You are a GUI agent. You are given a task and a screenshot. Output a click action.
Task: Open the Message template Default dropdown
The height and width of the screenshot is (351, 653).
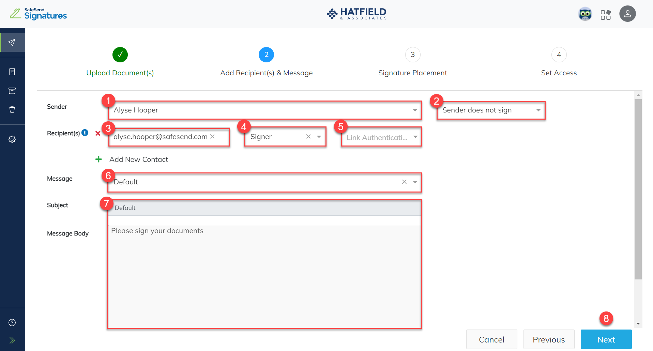coord(415,182)
